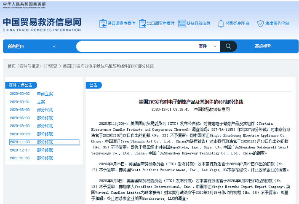Expand the 所有栏目 dropdown
Screen dimensions: 299x204
[32, 46]
